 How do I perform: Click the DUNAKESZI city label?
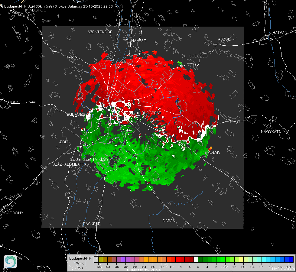136,40
